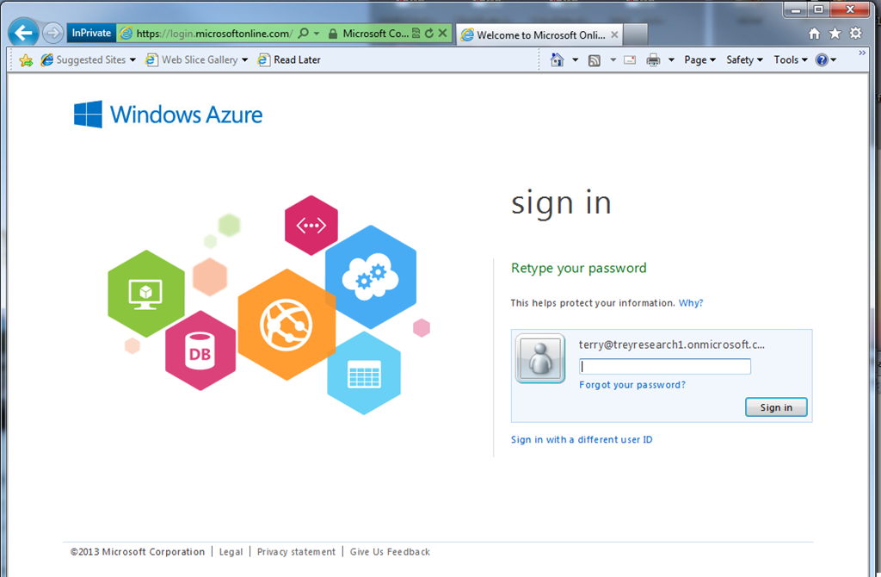Image resolution: width=881 pixels, height=577 pixels.
Task: Focus the login.microsoftonline.com address field
Action: click(x=214, y=34)
